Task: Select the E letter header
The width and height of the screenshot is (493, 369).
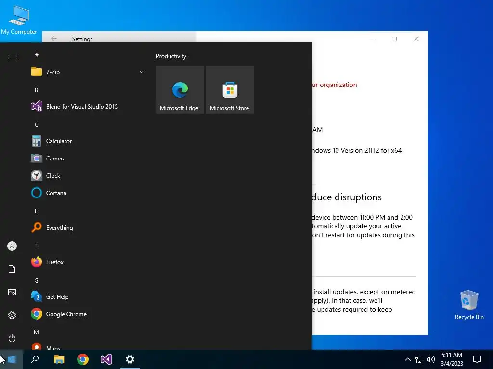Action: click(x=36, y=211)
